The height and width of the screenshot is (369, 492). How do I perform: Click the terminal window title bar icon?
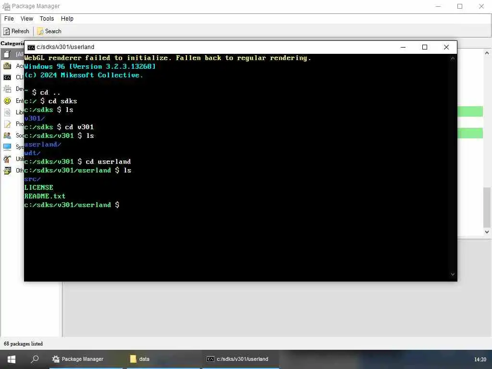[x=31, y=48]
